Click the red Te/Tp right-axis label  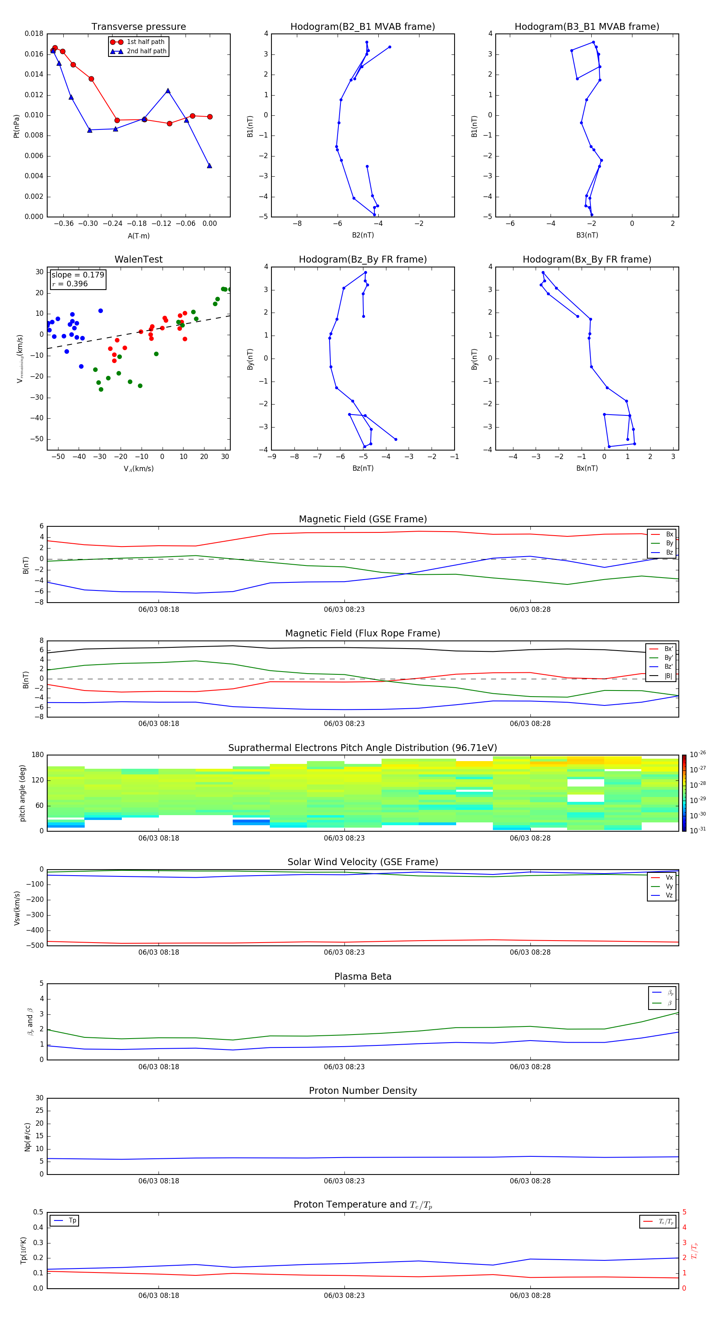694,1251
